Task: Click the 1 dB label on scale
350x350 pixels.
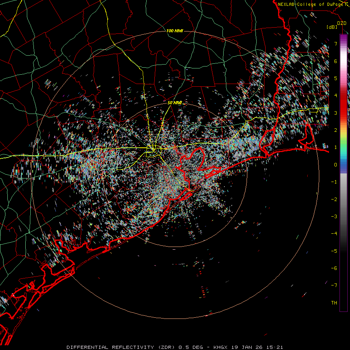Action: (x=336, y=147)
